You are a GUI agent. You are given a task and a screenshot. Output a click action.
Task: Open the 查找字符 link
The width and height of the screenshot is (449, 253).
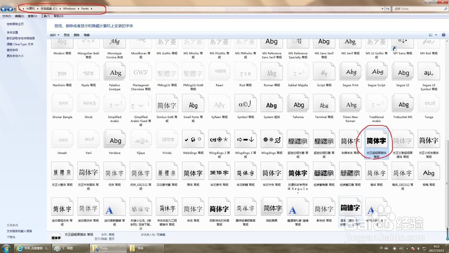coord(12,50)
